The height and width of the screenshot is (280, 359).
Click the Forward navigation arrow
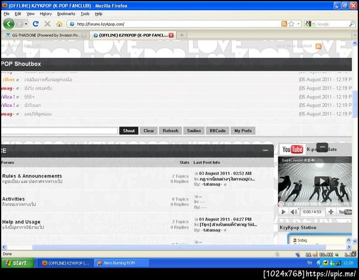click(x=19, y=24)
